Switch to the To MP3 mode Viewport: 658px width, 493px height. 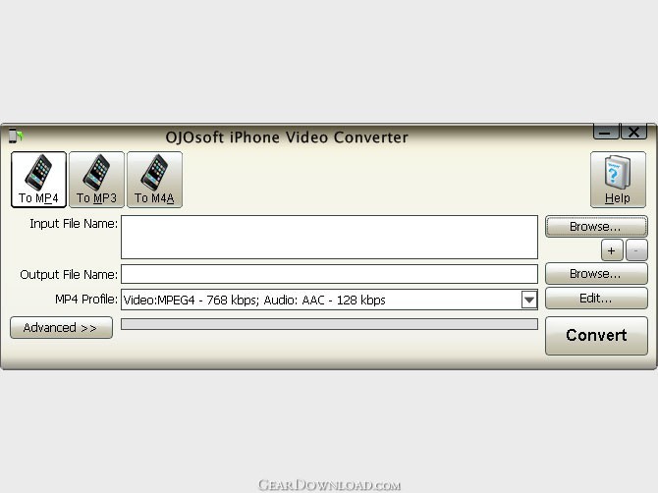(x=96, y=180)
